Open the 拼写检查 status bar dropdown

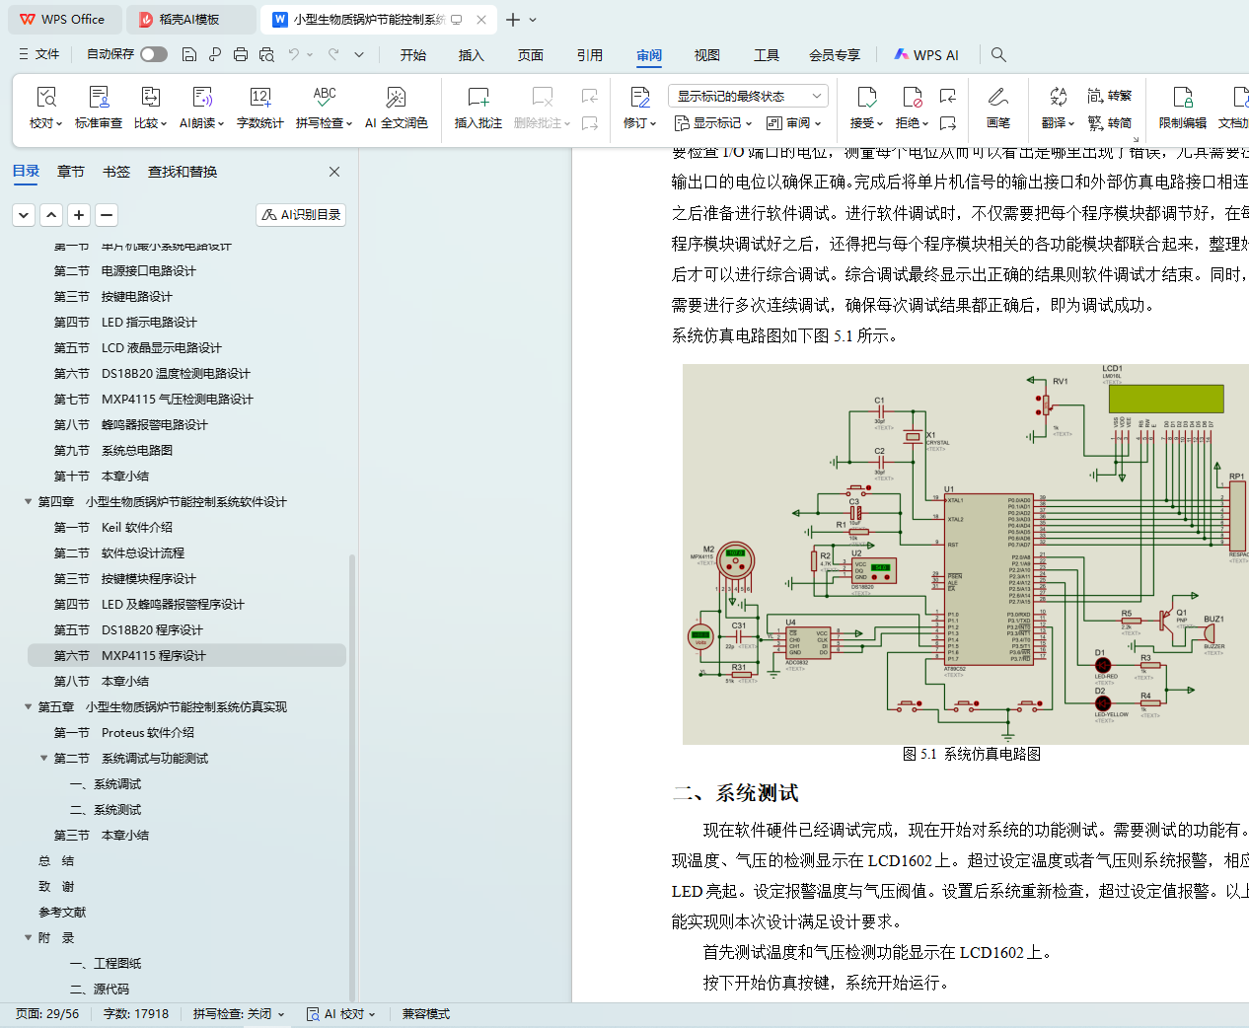point(238,1014)
